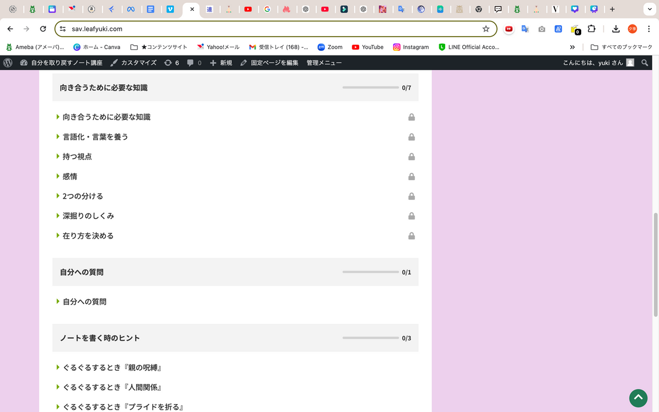Open the 管理メニュー admin bar menu
The height and width of the screenshot is (412, 659).
pyautogui.click(x=324, y=63)
